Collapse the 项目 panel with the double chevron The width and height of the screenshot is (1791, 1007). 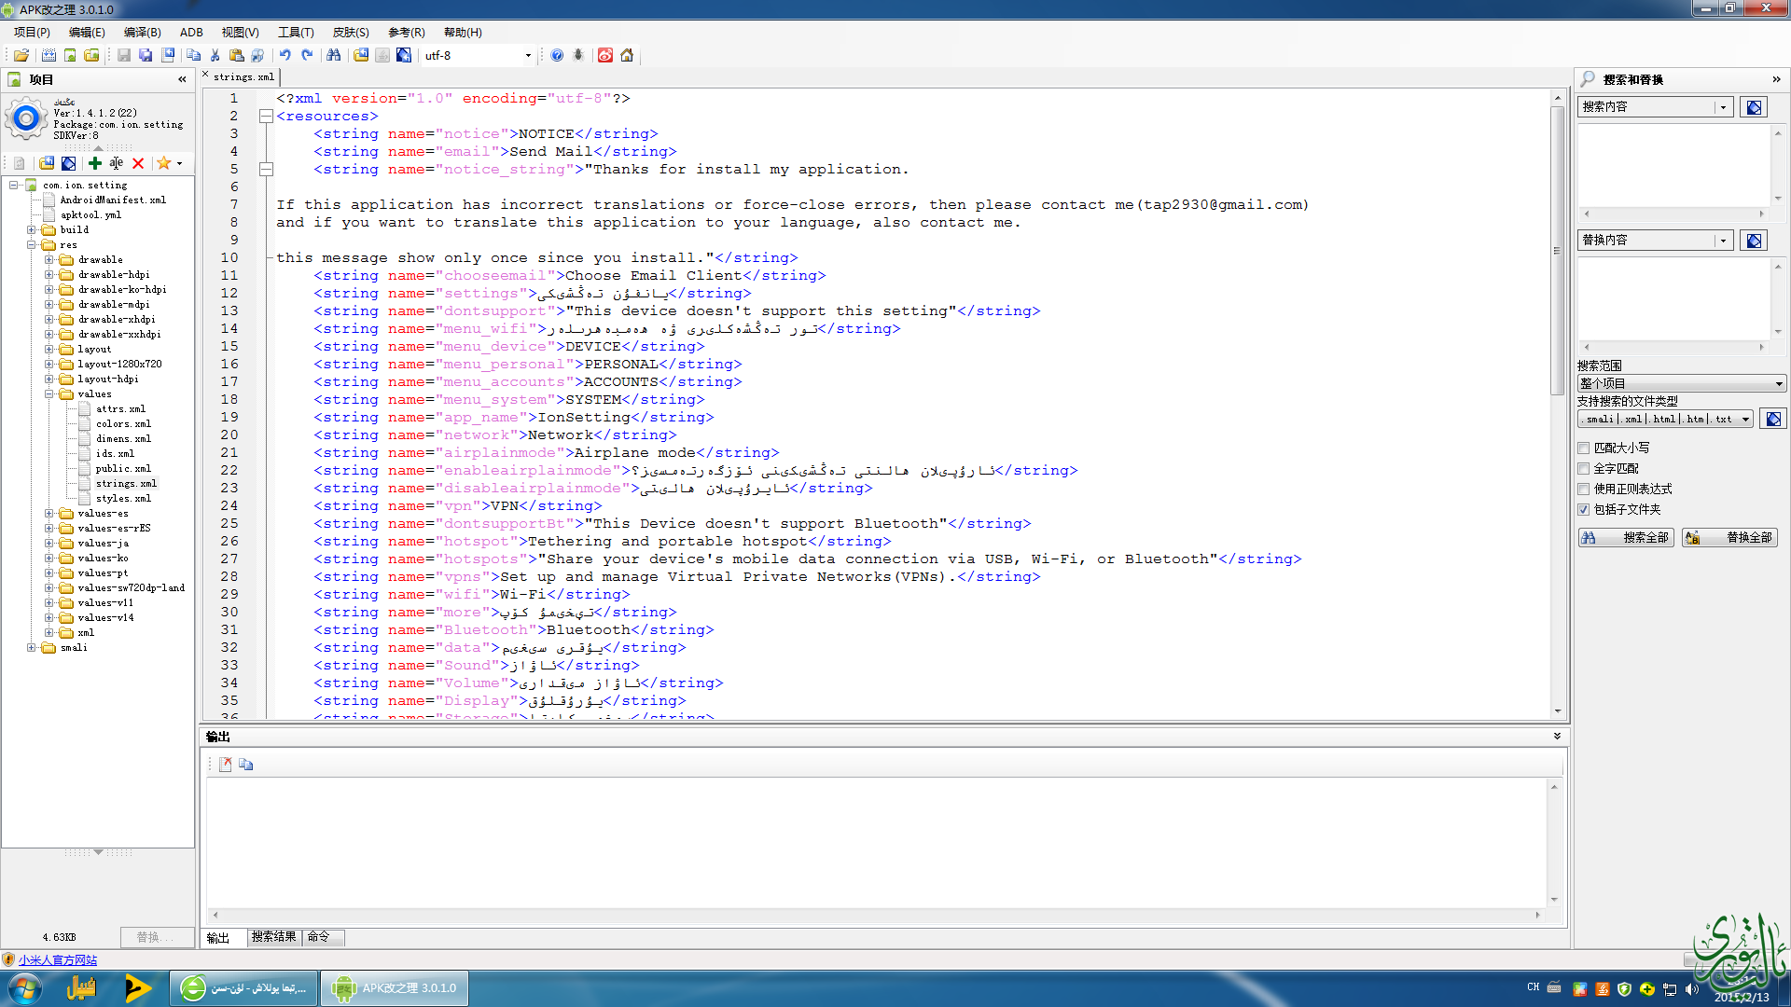tap(182, 80)
